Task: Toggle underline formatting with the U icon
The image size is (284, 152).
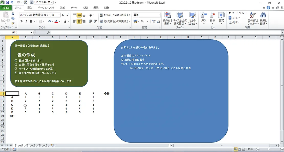Action: click(31, 21)
